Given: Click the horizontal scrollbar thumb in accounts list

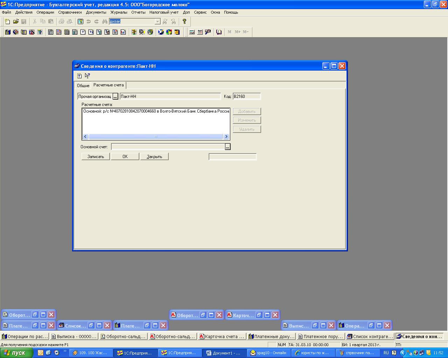Looking at the screenshot, I should (x=156, y=137).
